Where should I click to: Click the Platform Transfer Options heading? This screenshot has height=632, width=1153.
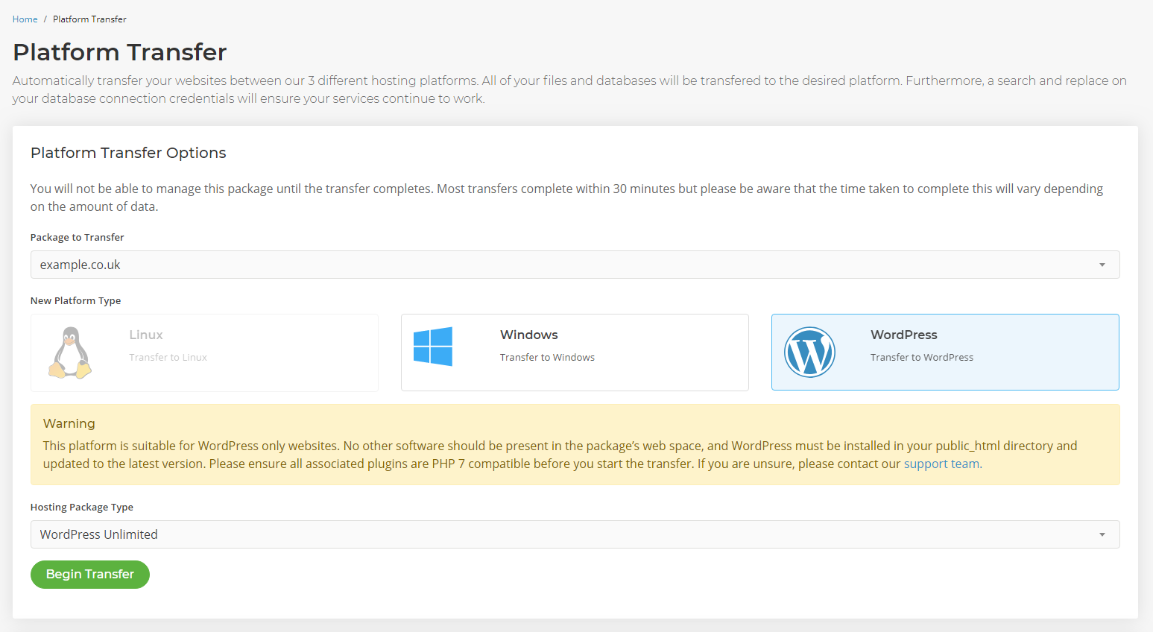128,153
